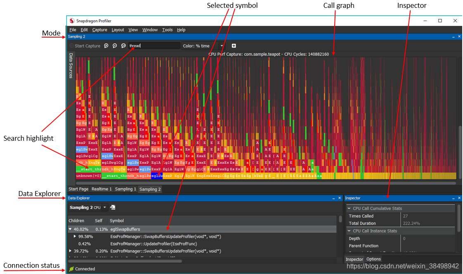Viewport: 463px width, 274px height.
Task: Switch to the Sampling 1 tab
Action: coord(125,189)
